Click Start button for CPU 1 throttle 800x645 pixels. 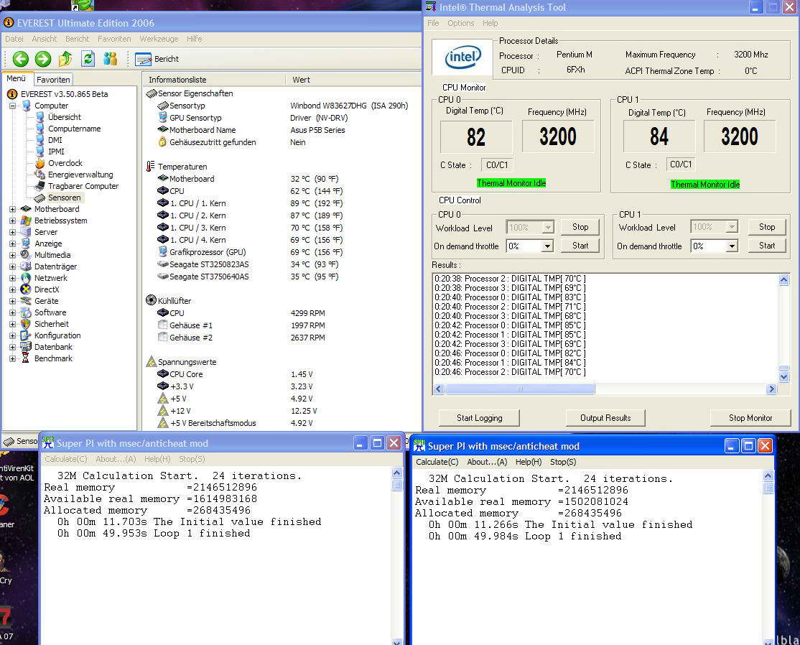pos(767,246)
